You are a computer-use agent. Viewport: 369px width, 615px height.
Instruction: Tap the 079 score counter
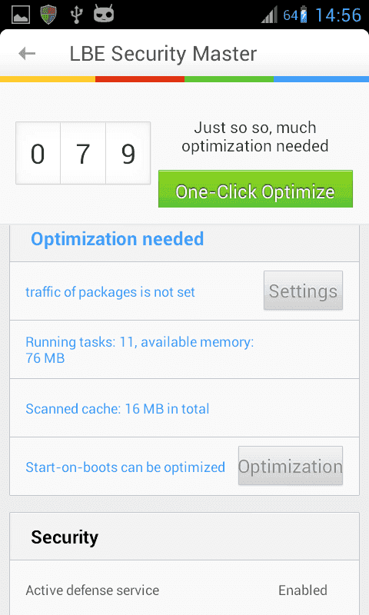[x=83, y=153]
